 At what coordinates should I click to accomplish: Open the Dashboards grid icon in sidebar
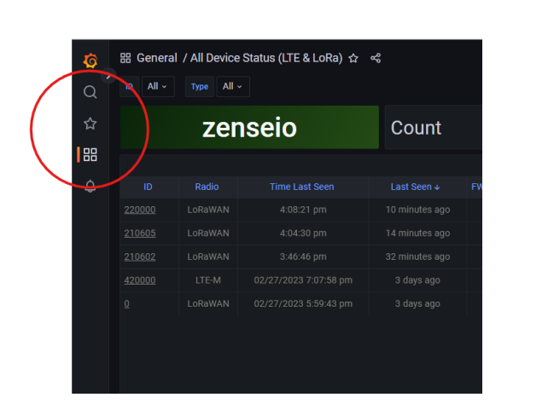click(90, 155)
